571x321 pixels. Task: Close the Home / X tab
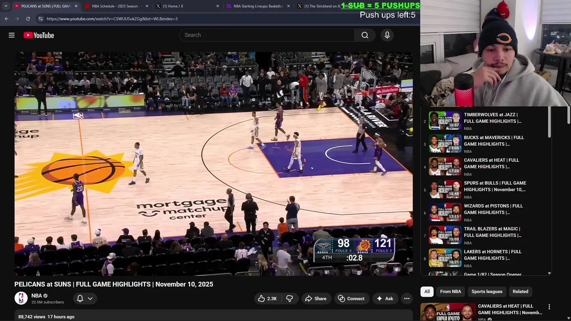click(218, 6)
